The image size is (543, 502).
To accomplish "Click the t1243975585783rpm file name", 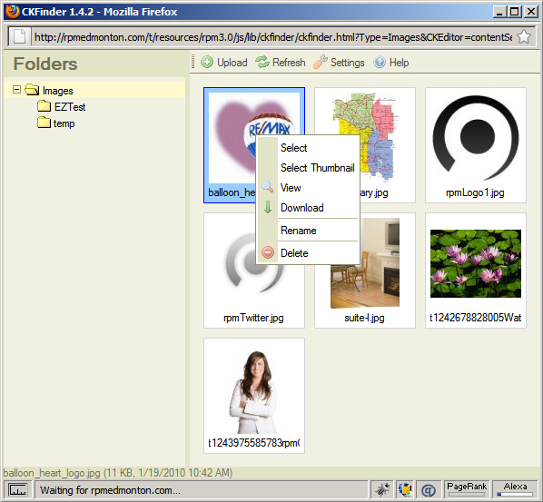I will [x=254, y=442].
